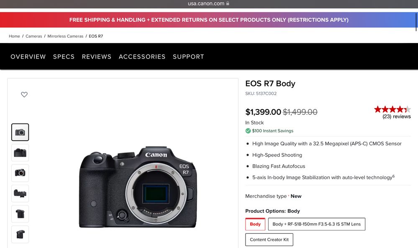This screenshot has height=248, width=418.
Task: Open the Support tab
Action: (188, 57)
